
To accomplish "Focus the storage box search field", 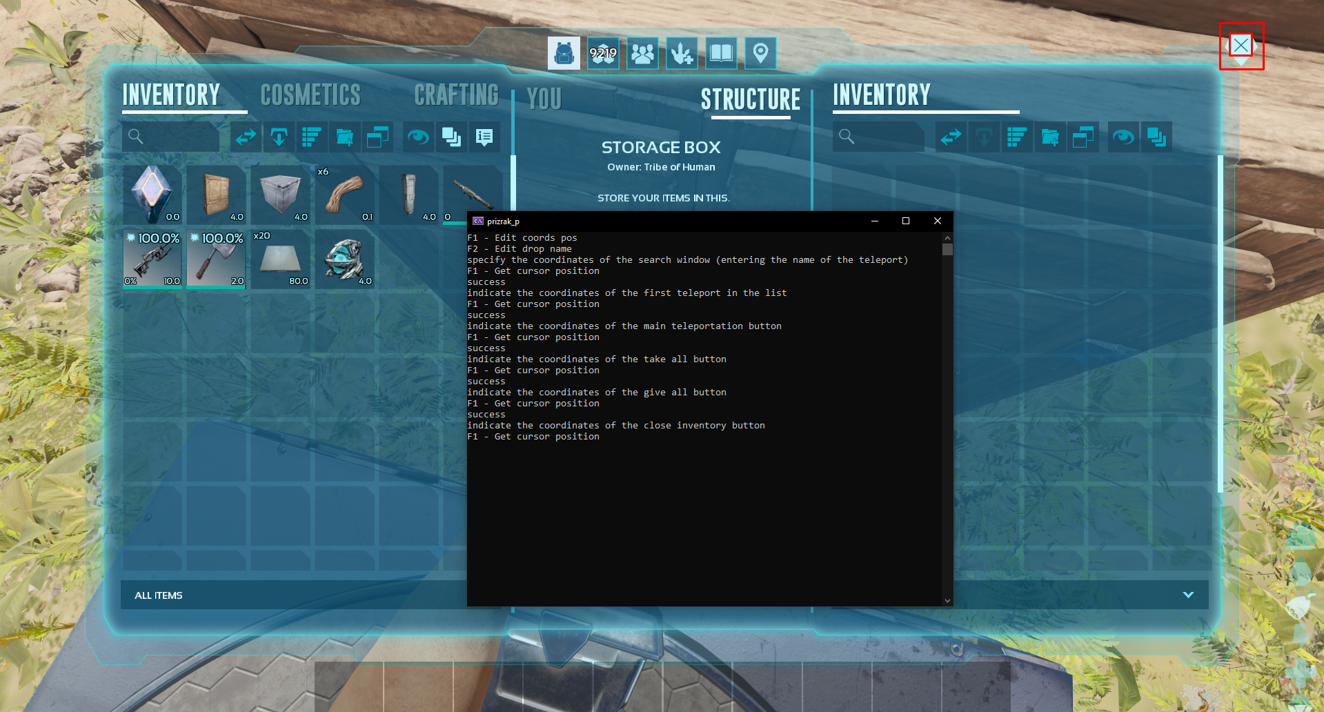I will click(x=878, y=137).
